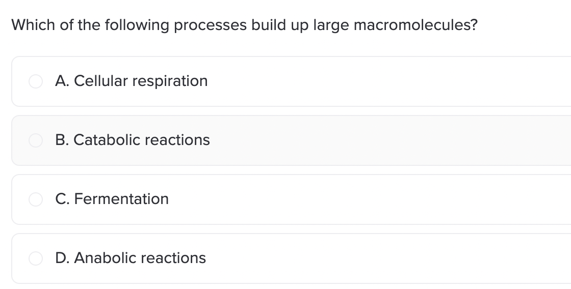
Task: Click the word 'respiration' in option A
Action: click(170, 81)
